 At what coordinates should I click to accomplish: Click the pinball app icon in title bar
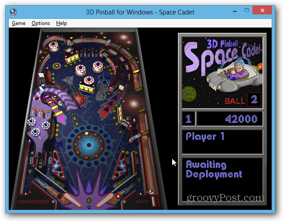tap(13, 12)
